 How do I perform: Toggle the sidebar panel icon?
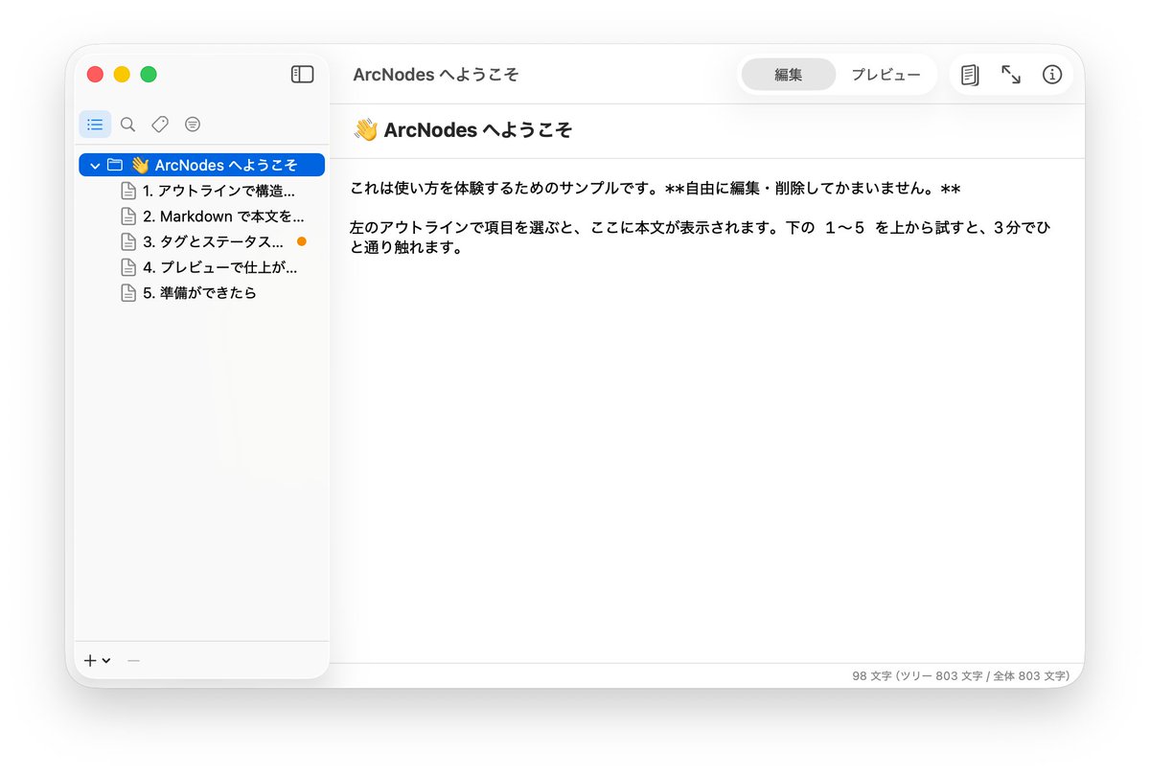(x=302, y=75)
